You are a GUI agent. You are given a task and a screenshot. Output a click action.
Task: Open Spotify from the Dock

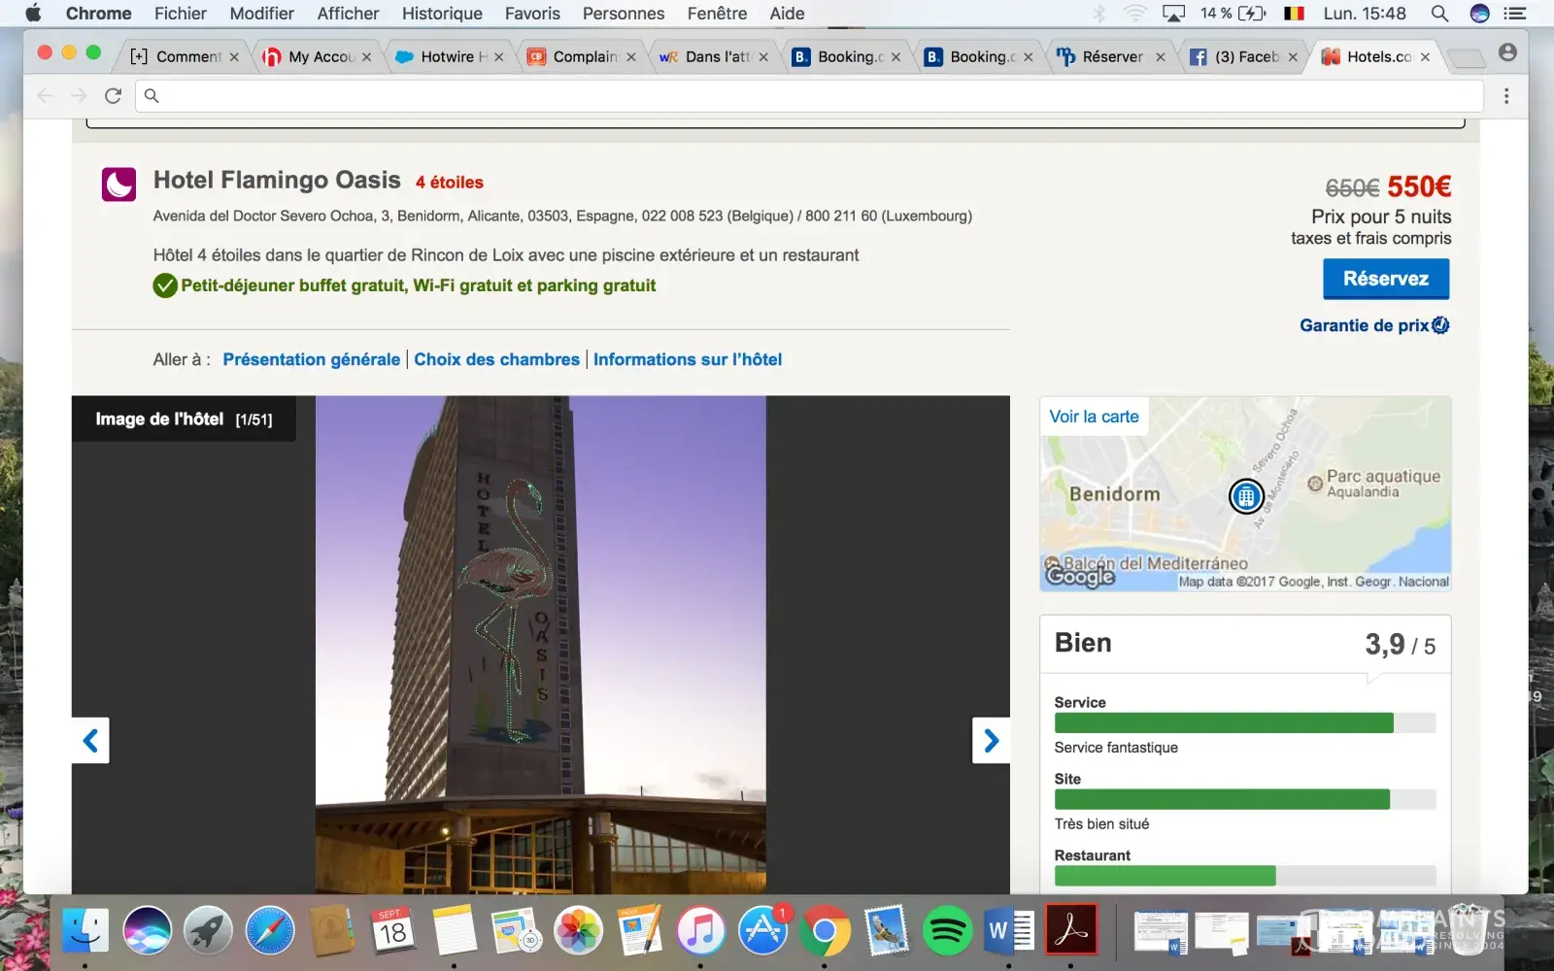click(x=947, y=931)
